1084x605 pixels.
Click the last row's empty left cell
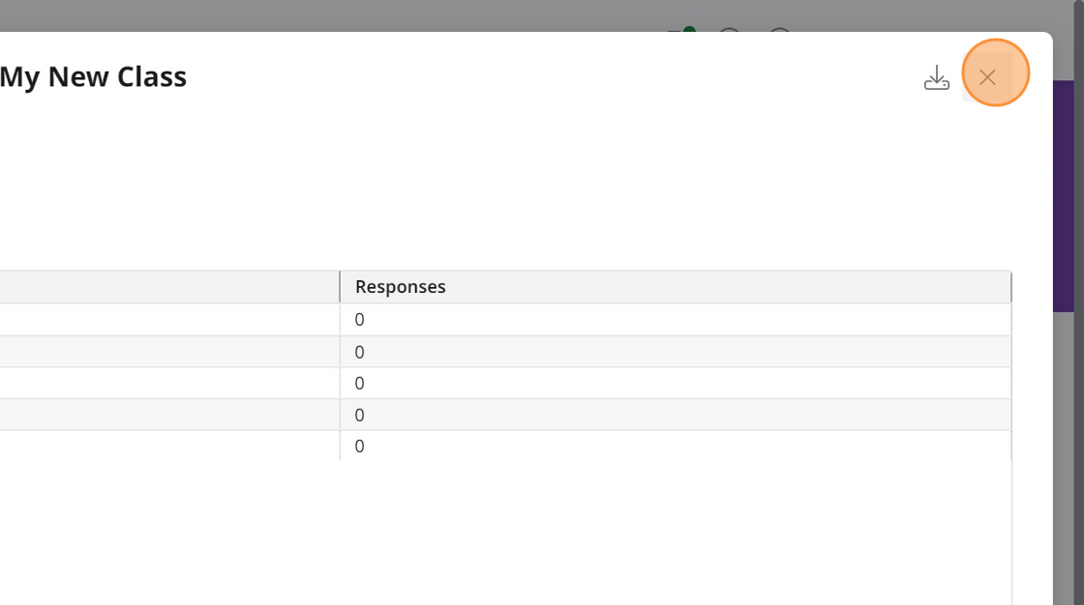169,447
